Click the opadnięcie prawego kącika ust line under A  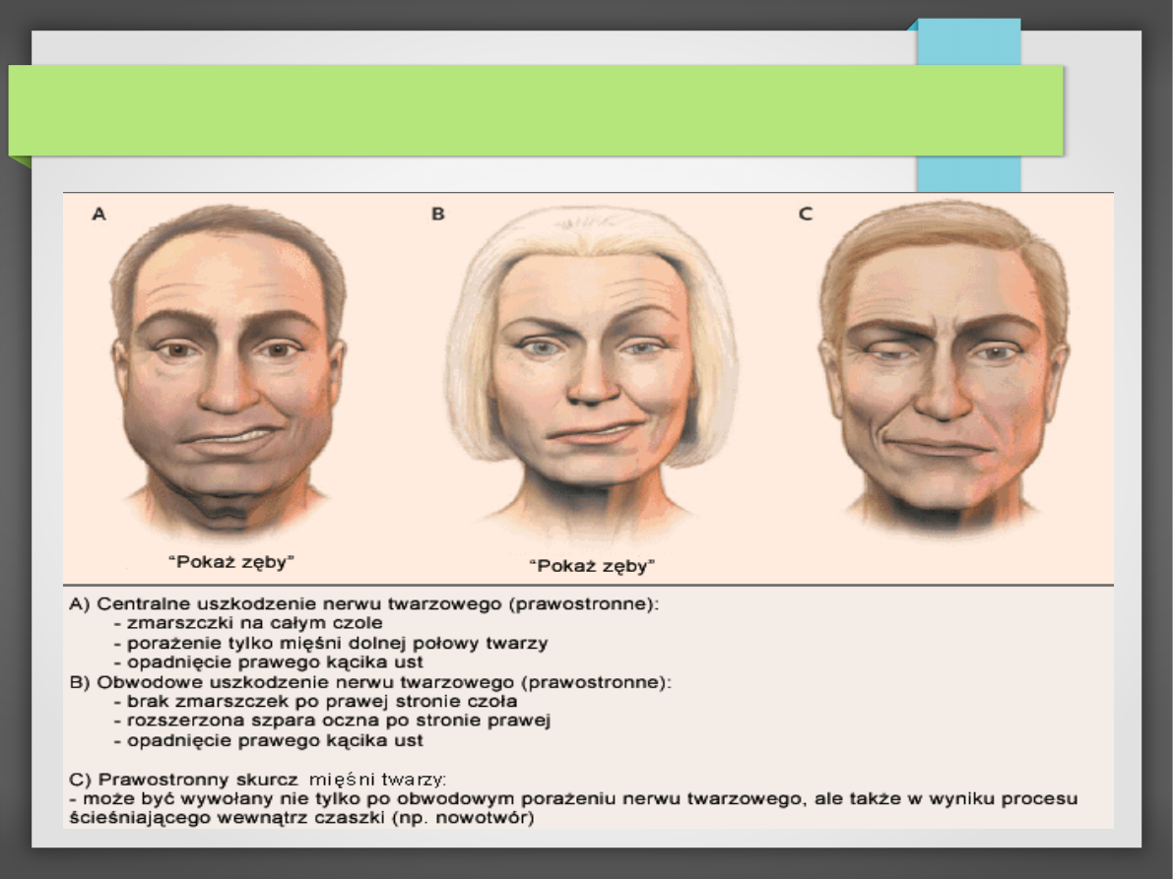[269, 661]
